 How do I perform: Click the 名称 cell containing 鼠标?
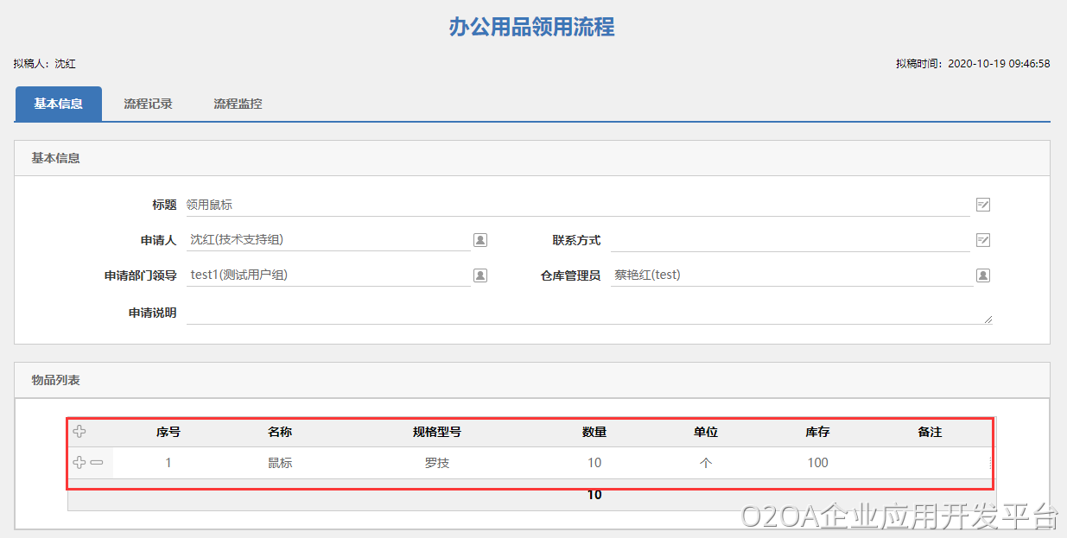[280, 463]
